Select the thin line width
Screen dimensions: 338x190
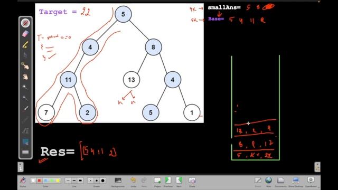(x=68, y=180)
